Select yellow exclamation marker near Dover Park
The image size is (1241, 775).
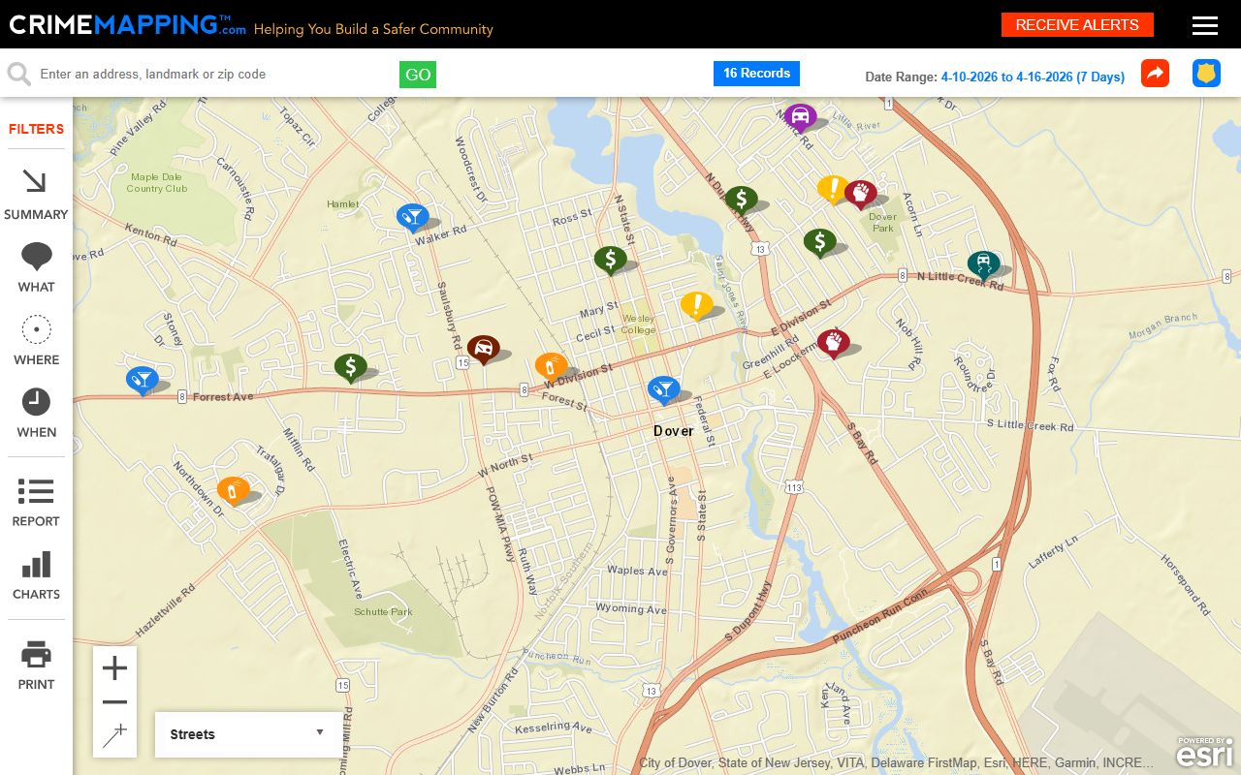click(833, 190)
